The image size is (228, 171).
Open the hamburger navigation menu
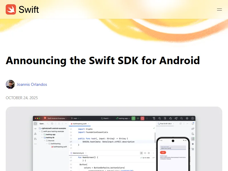point(219,9)
